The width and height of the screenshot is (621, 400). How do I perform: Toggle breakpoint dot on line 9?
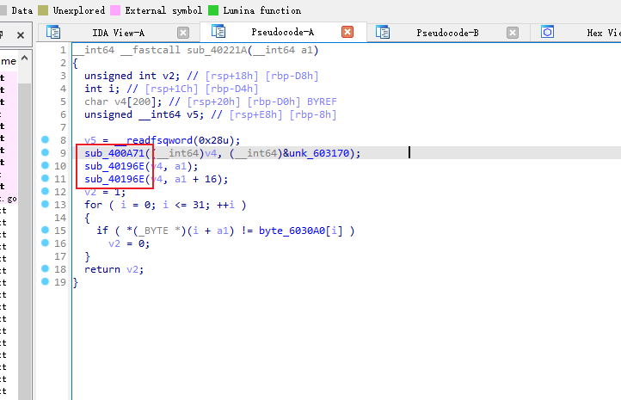[x=45, y=152]
